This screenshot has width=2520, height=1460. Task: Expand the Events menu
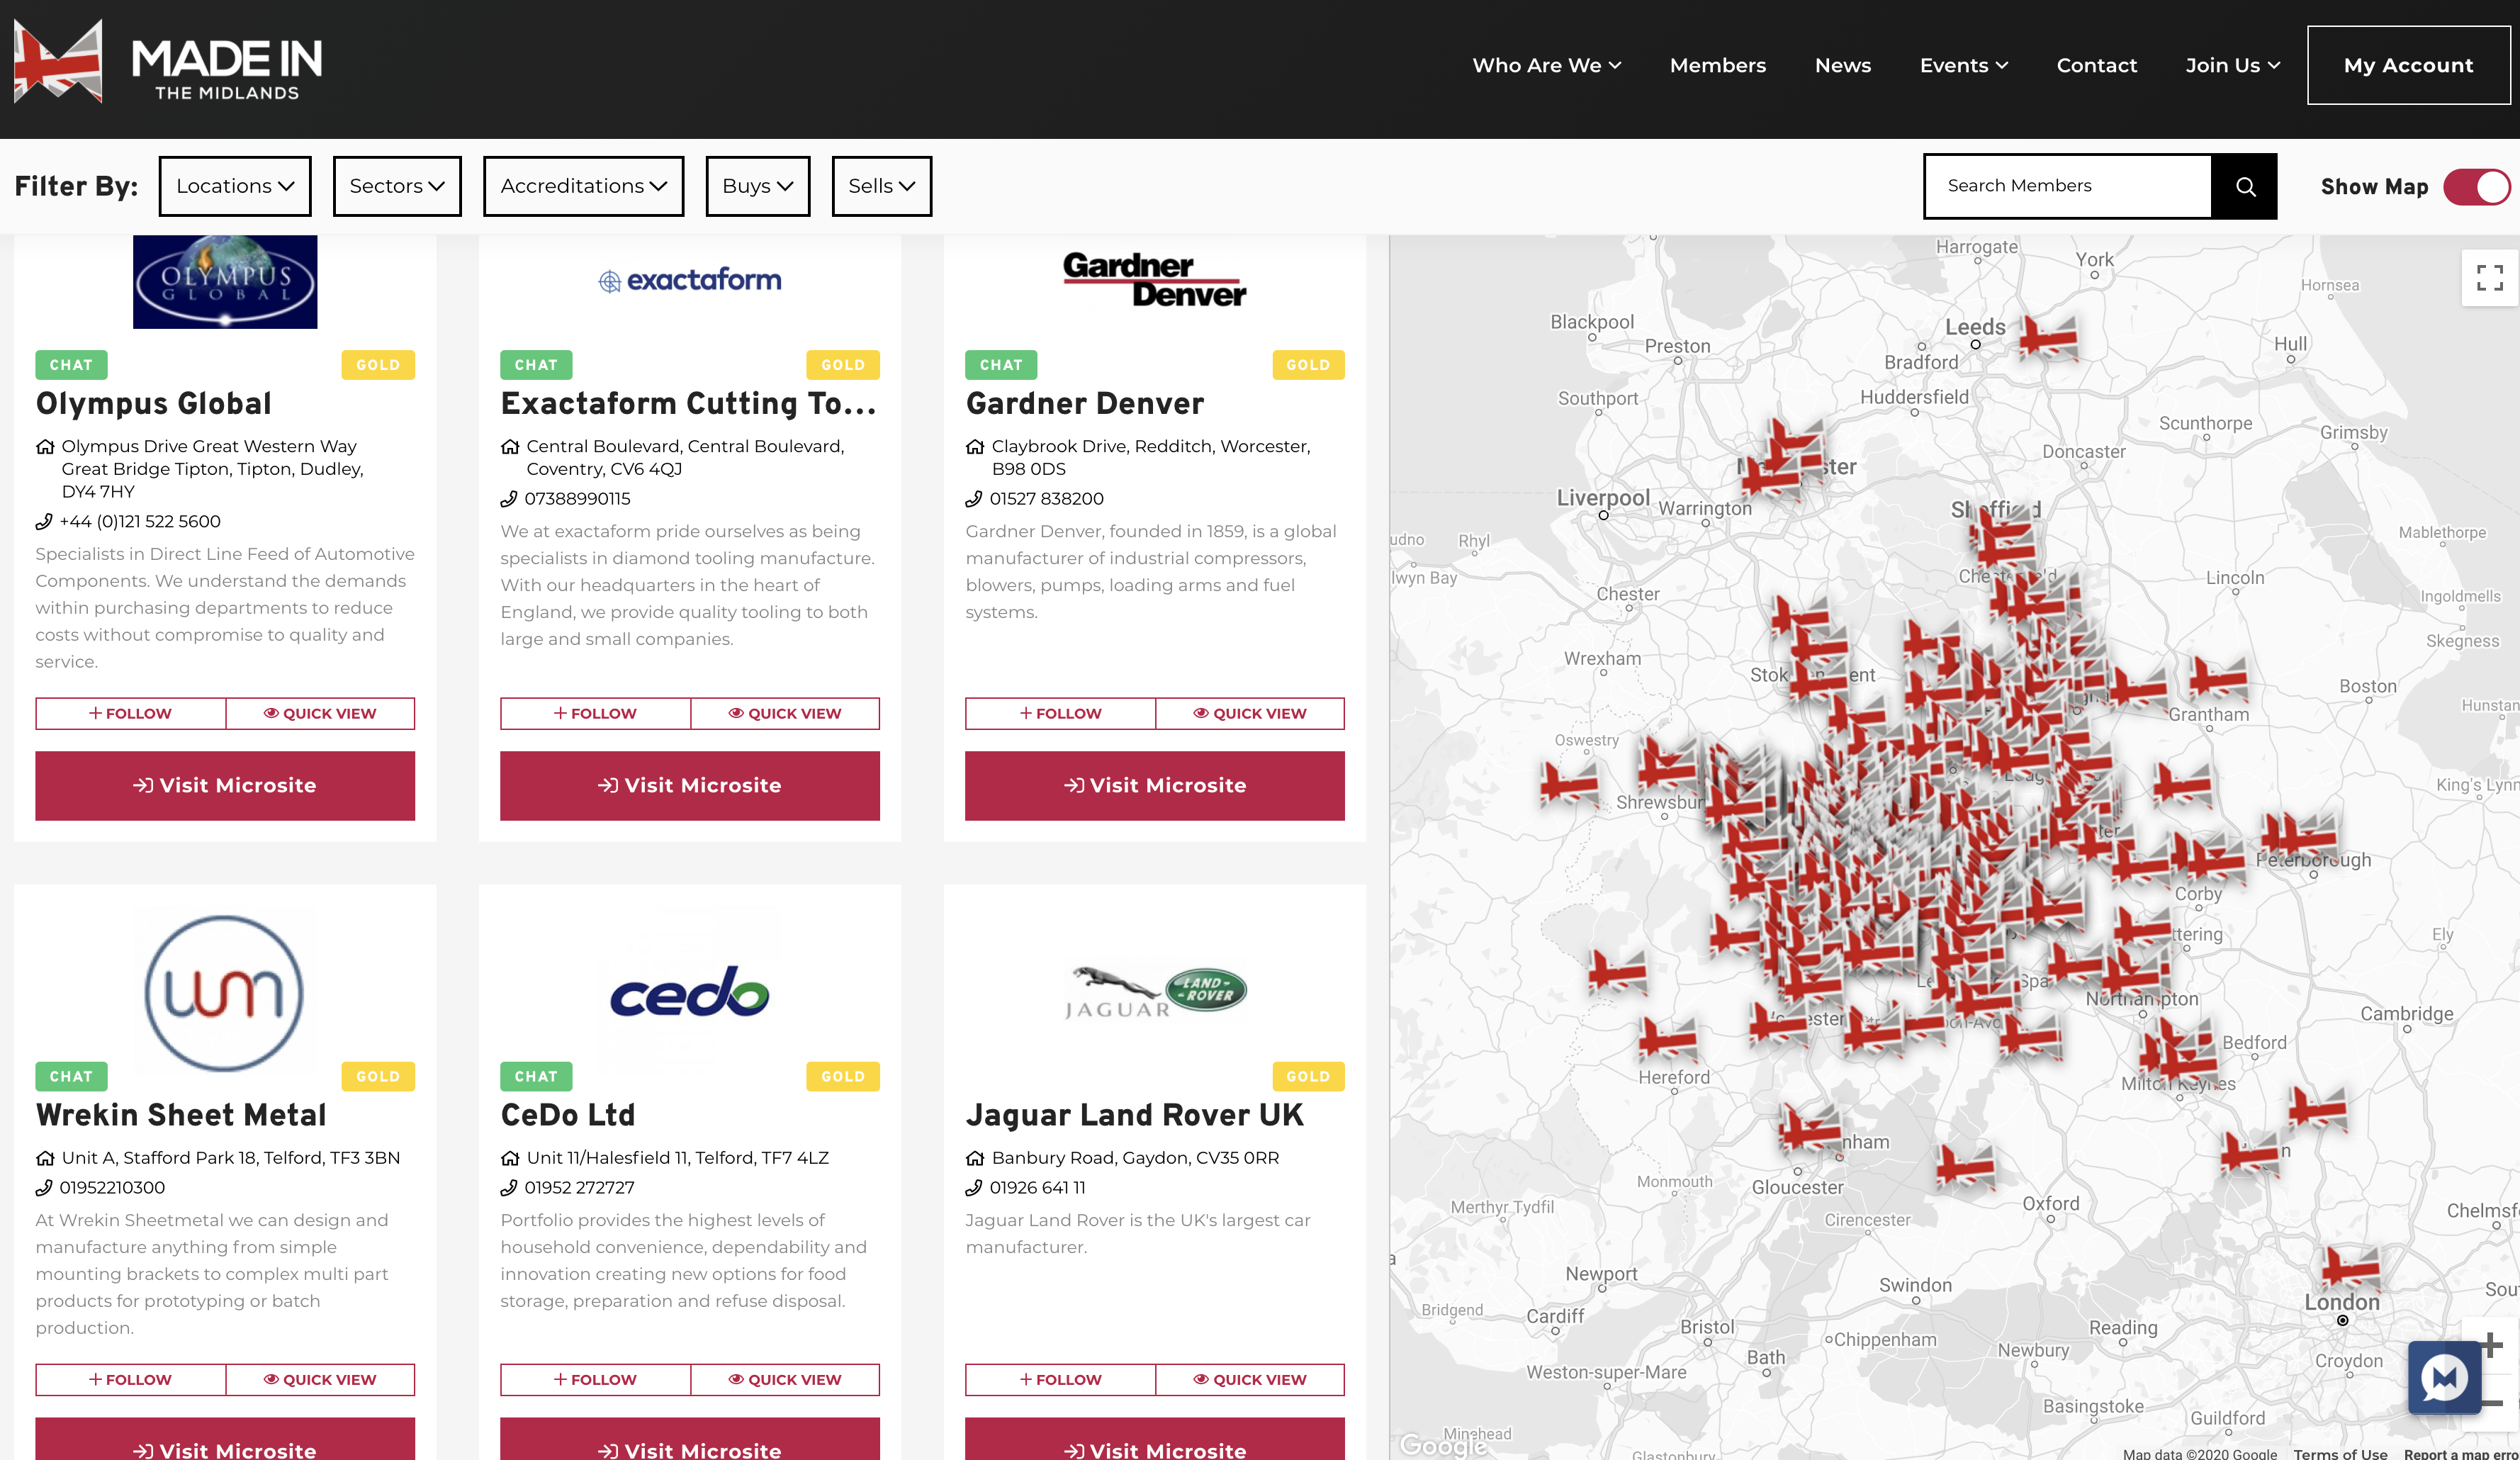[x=1963, y=65]
